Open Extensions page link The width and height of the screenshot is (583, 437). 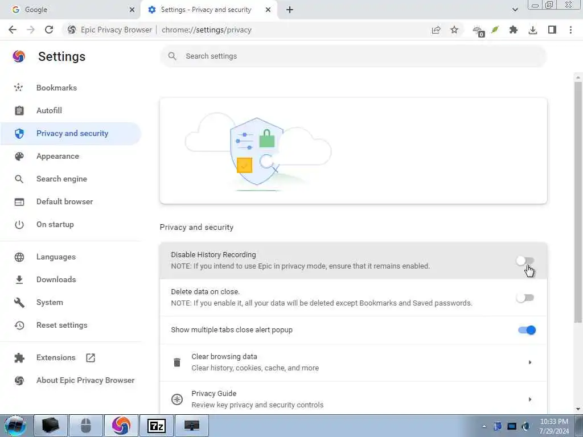click(x=71, y=357)
